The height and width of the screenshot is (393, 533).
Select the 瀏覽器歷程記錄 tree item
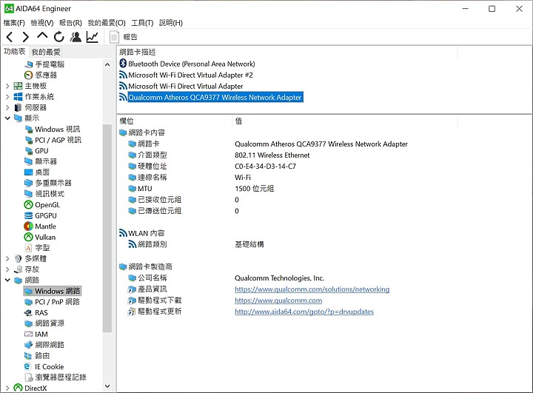pos(56,377)
